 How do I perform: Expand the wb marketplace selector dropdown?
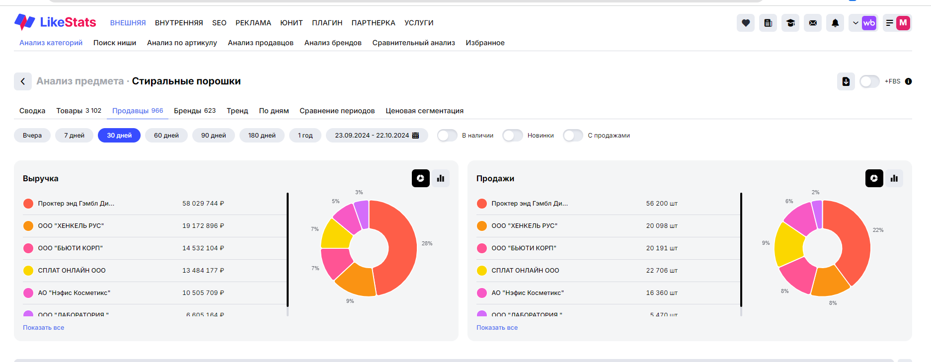(x=863, y=23)
